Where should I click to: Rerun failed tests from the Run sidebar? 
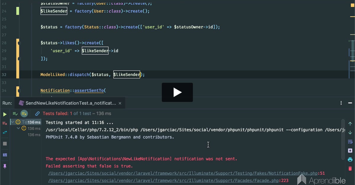[x=5, y=123]
